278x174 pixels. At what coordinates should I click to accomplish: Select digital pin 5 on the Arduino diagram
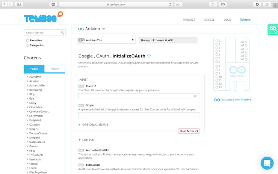click(x=216, y=58)
